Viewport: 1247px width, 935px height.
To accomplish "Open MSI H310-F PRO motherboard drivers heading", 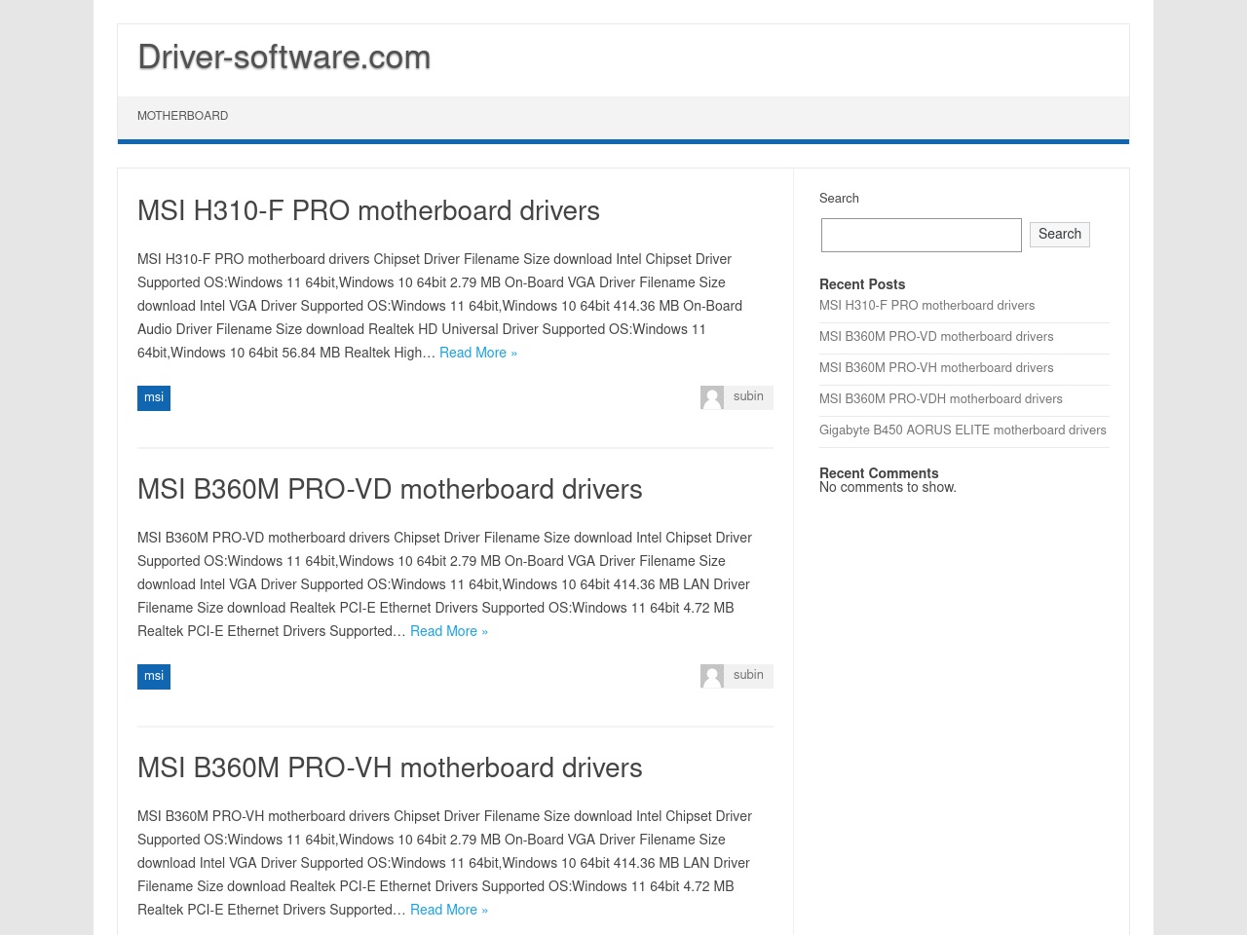I will coord(368,211).
